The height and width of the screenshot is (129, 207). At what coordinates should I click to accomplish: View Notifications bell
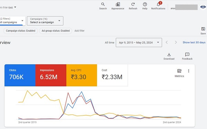tap(158, 6)
